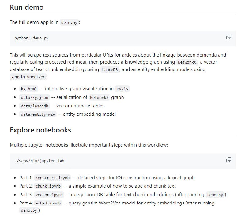Click the "Explore notebooks" heading

coord(40,130)
